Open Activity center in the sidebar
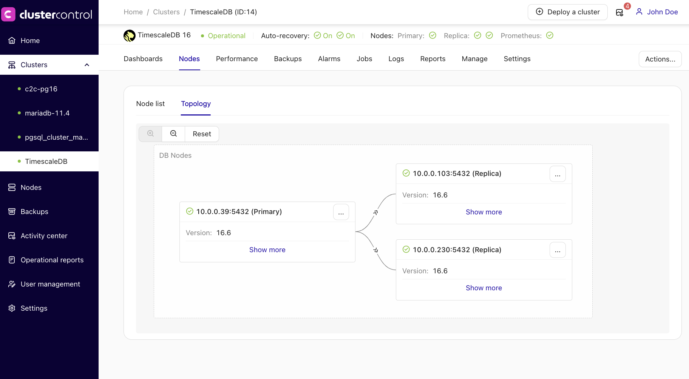The width and height of the screenshot is (689, 379). (x=44, y=236)
